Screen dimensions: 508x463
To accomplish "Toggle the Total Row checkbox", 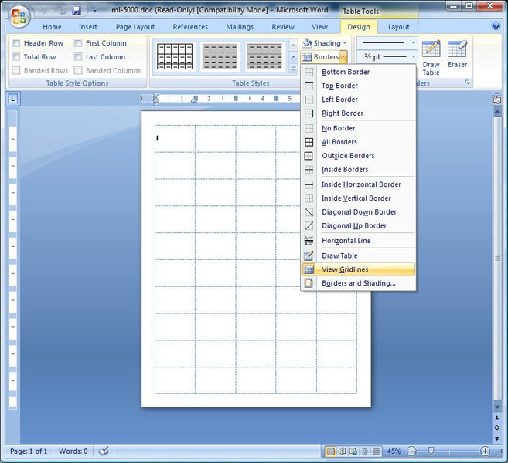I will point(16,57).
